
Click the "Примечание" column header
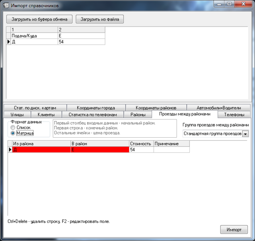click(x=172, y=144)
